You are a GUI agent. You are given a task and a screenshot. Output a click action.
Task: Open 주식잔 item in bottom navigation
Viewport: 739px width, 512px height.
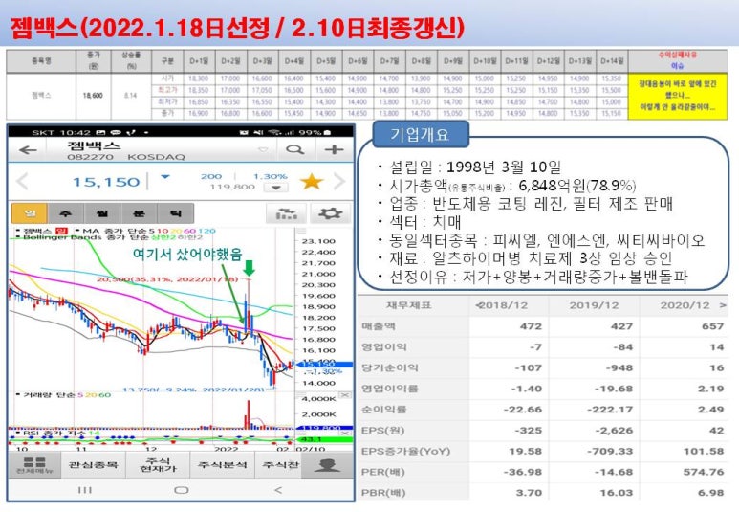279,465
